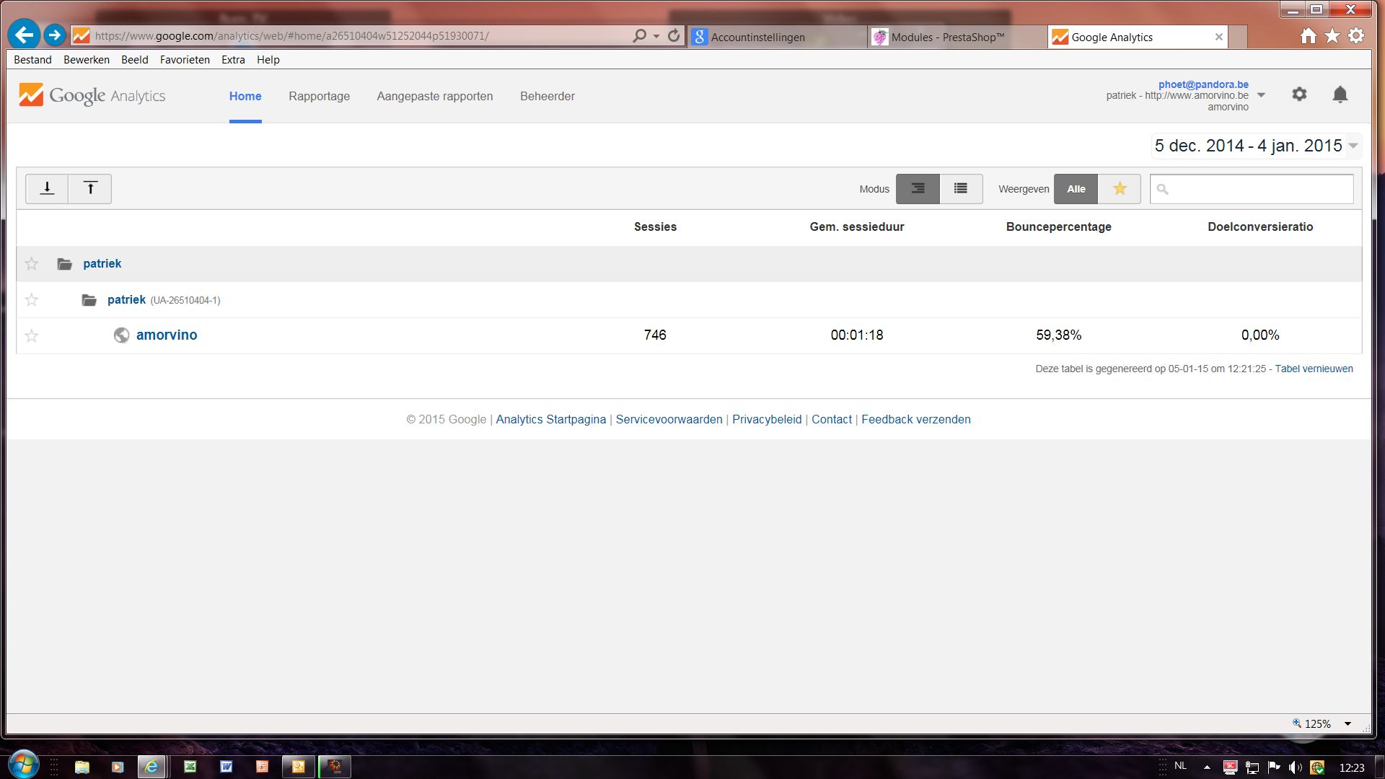
Task: Click the collapse-all arrow button
Action: (x=47, y=189)
